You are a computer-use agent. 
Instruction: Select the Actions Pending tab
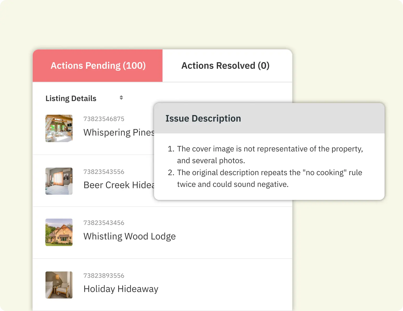tap(98, 65)
